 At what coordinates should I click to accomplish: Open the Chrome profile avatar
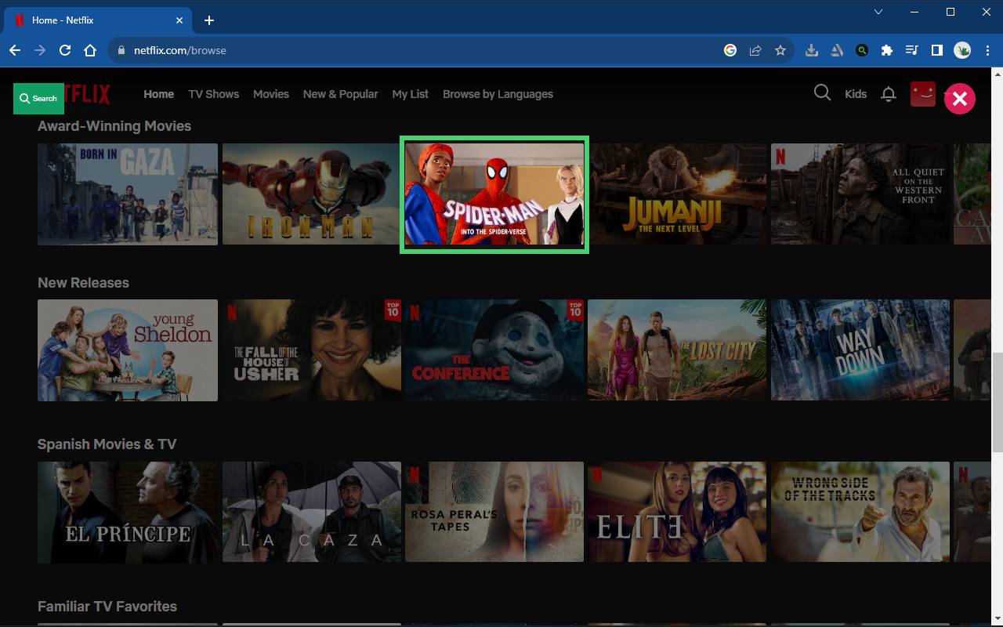[x=962, y=50]
